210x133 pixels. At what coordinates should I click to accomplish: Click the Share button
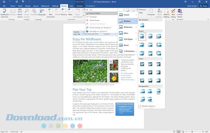tap(203, 6)
